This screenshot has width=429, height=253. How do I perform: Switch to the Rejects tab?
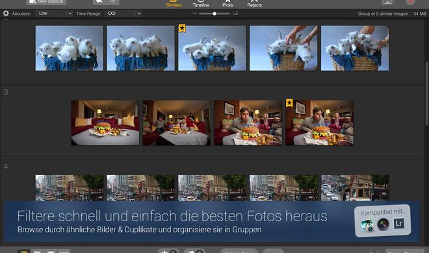[254, 3]
